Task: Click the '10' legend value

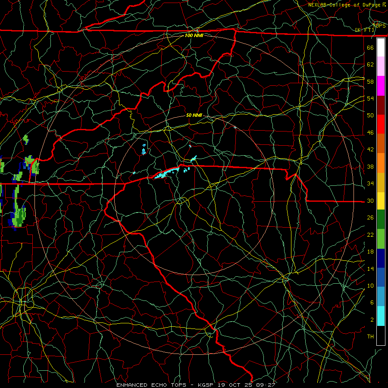Action: tap(370, 286)
